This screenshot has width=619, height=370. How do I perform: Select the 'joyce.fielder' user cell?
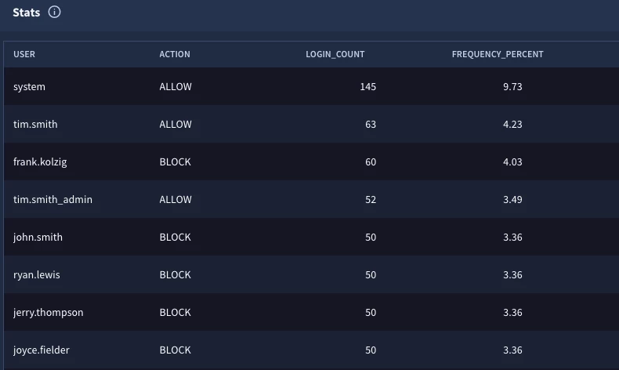point(42,350)
